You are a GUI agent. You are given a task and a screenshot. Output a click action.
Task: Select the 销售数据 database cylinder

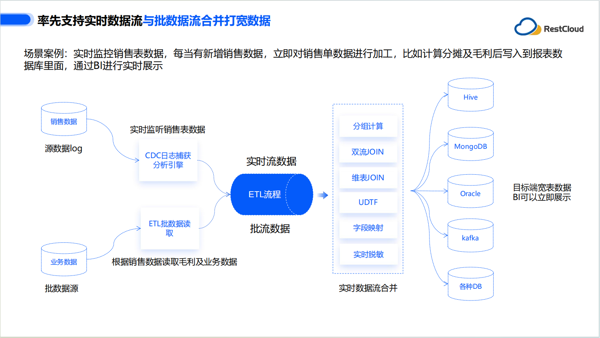pos(64,119)
